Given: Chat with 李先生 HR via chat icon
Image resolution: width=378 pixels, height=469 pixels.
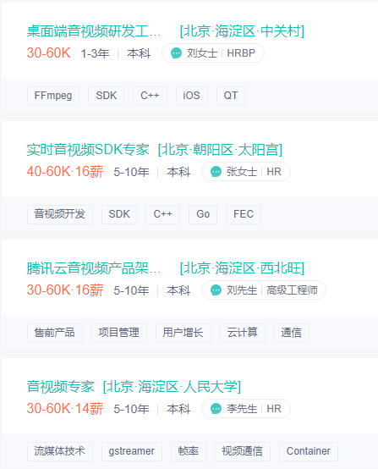Looking at the screenshot, I should click(x=216, y=409).
